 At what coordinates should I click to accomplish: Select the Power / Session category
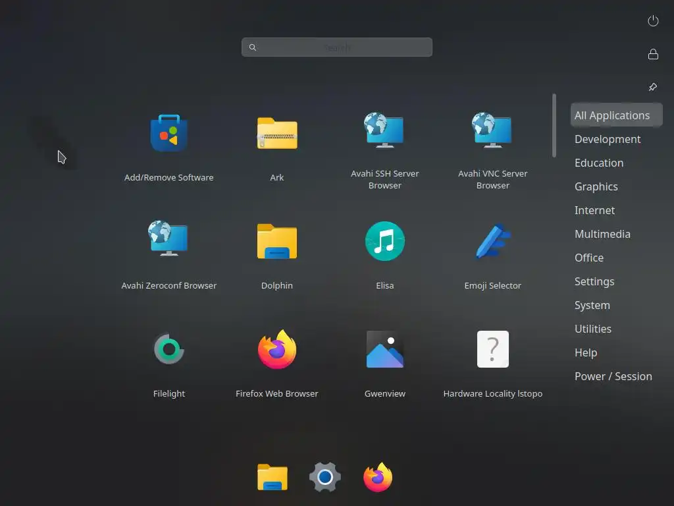[613, 376]
